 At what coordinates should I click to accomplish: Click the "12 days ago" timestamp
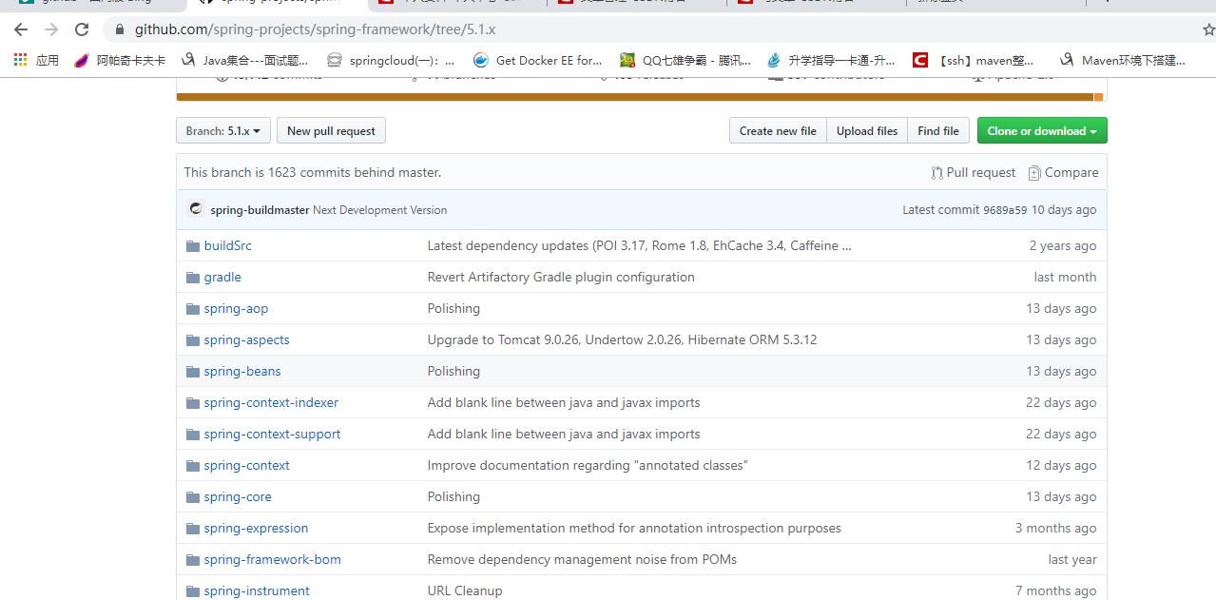pos(1061,465)
